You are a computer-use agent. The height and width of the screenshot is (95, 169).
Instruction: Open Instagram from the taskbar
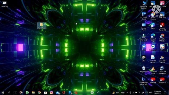[51, 93]
